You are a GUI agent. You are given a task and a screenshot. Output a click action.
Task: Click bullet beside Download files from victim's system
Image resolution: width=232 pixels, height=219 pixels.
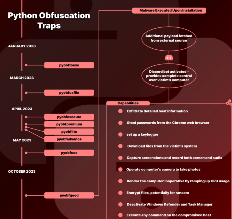[120, 146]
